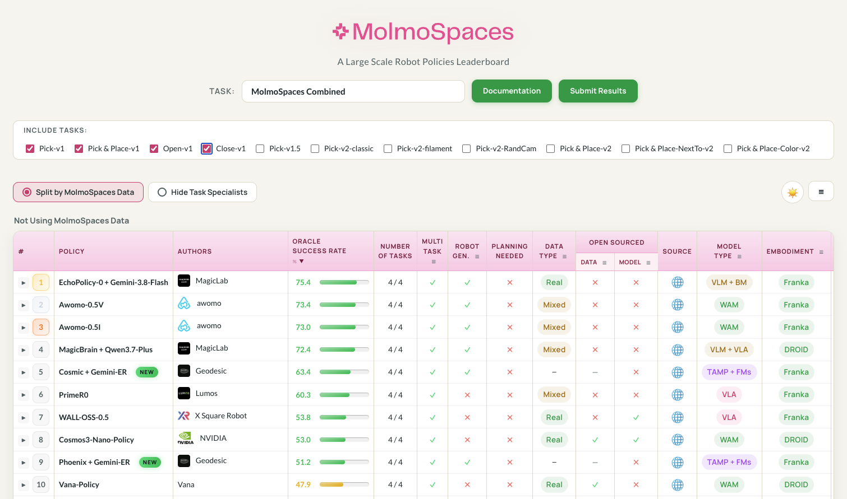
Task: Click the MagicBrain + Qwen3.7-Plus policy name
Action: [x=105, y=349]
